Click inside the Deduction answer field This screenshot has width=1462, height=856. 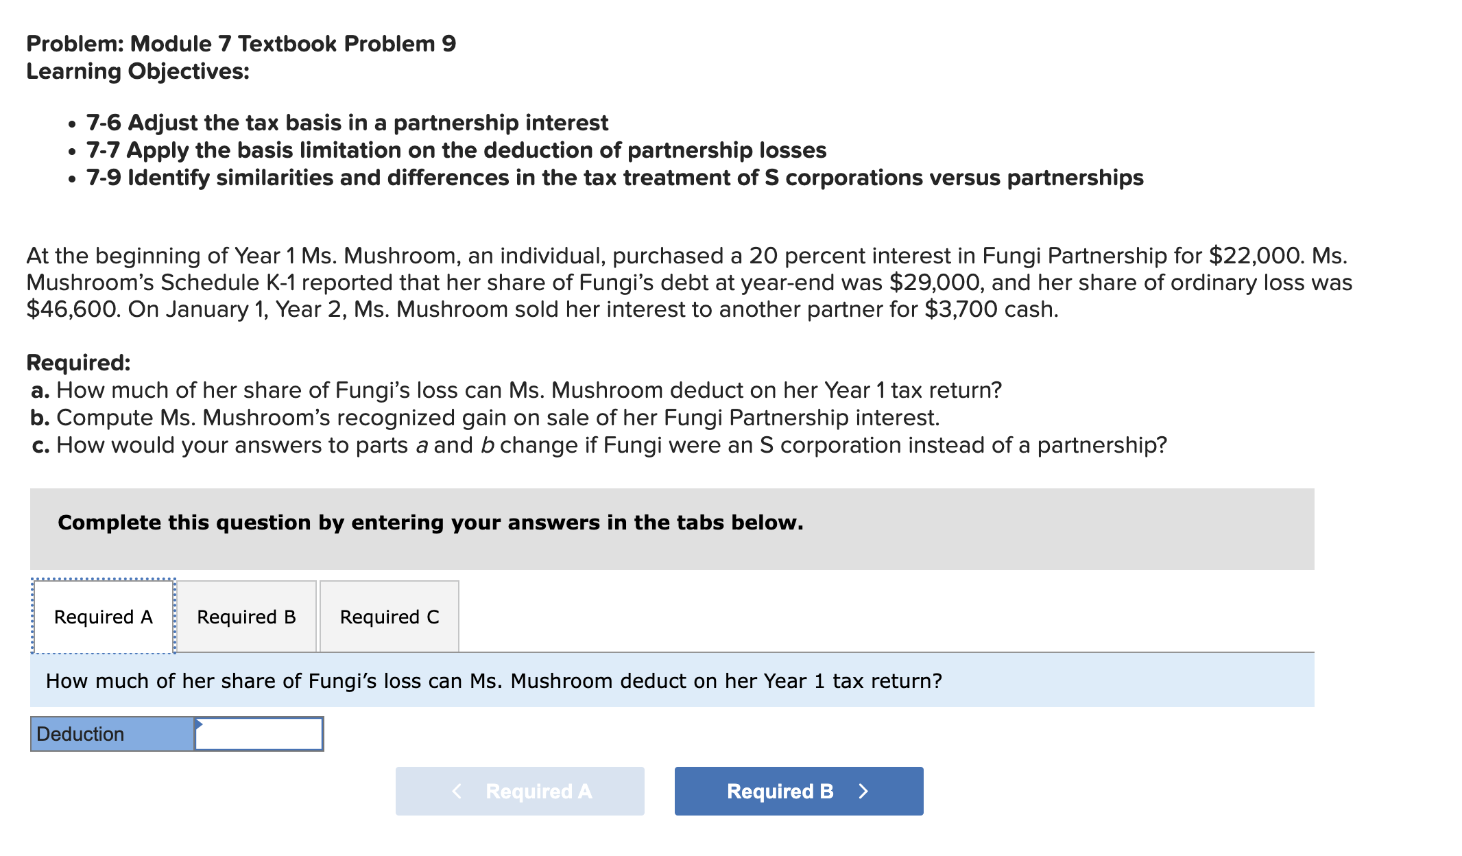259,733
